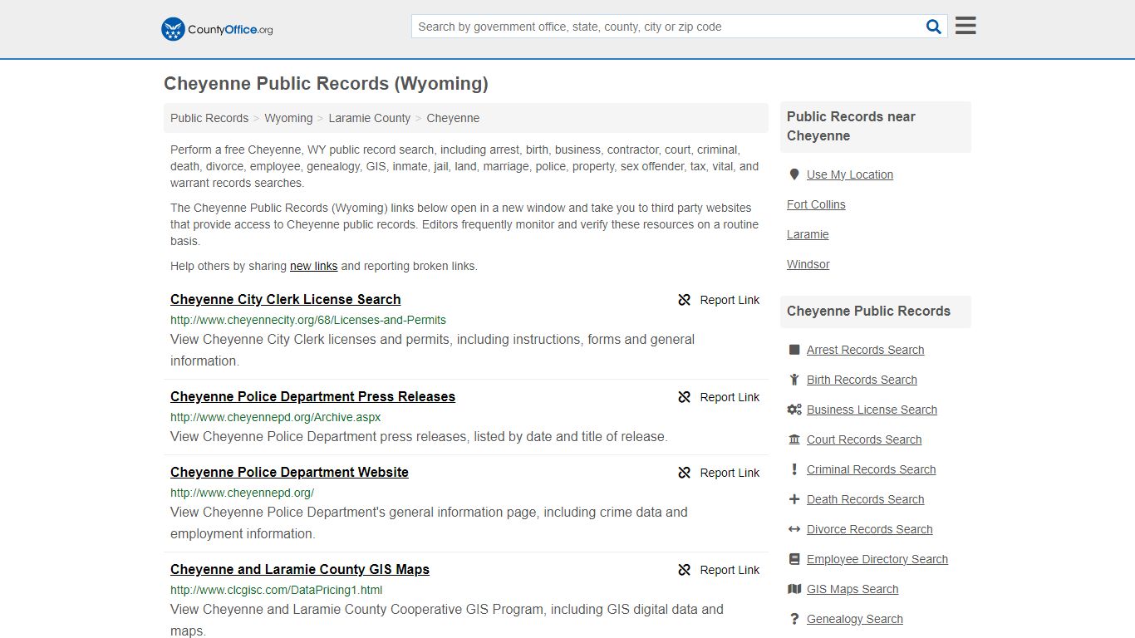1135x638 pixels.
Task: Visit cheyennecity.org Licenses-and-Permits URL
Action: coord(308,320)
